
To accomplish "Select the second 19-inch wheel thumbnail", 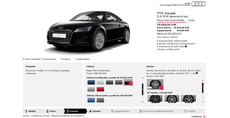I will (172, 99).
